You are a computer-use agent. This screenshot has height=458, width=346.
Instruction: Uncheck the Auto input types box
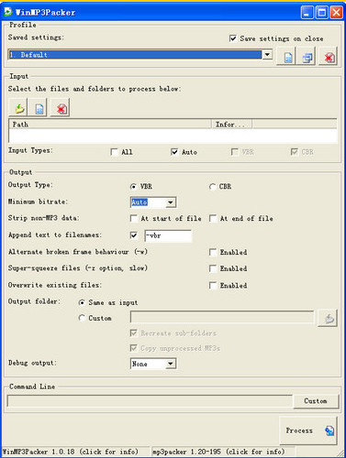[x=174, y=152]
